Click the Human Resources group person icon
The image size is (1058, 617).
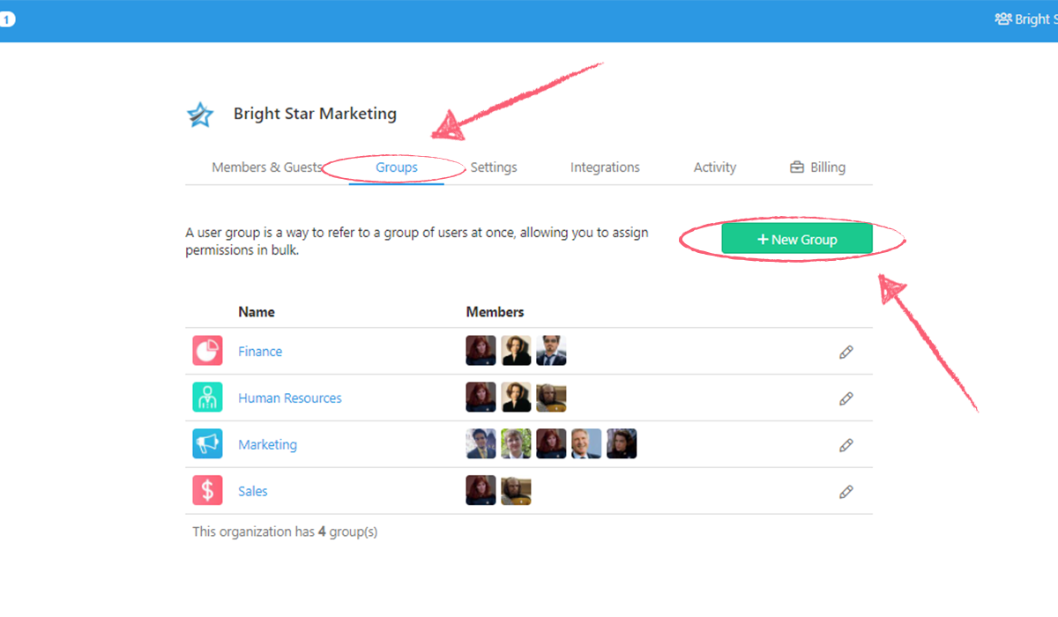tap(207, 398)
